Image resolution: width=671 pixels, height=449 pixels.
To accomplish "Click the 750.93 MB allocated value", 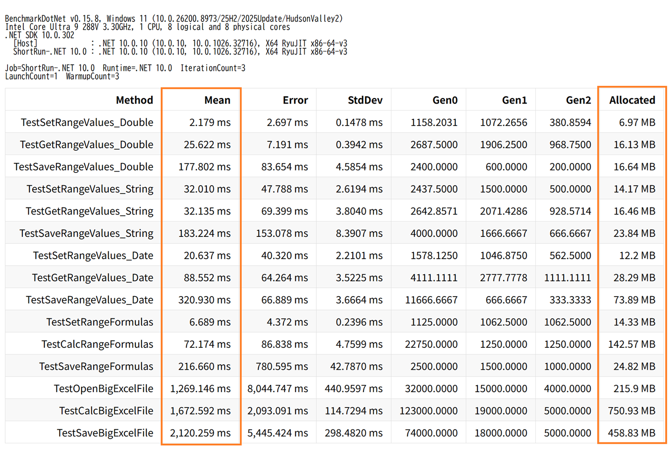I will (631, 411).
